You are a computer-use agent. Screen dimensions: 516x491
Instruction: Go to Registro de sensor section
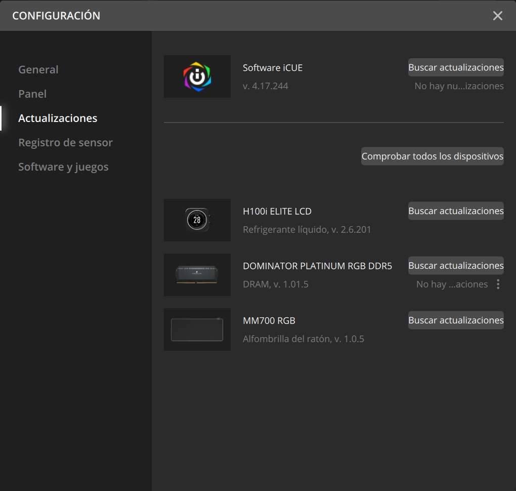[x=65, y=143]
